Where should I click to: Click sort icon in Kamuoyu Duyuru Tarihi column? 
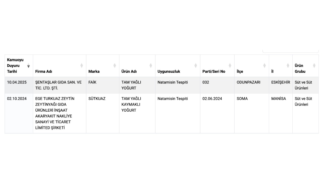point(28,66)
